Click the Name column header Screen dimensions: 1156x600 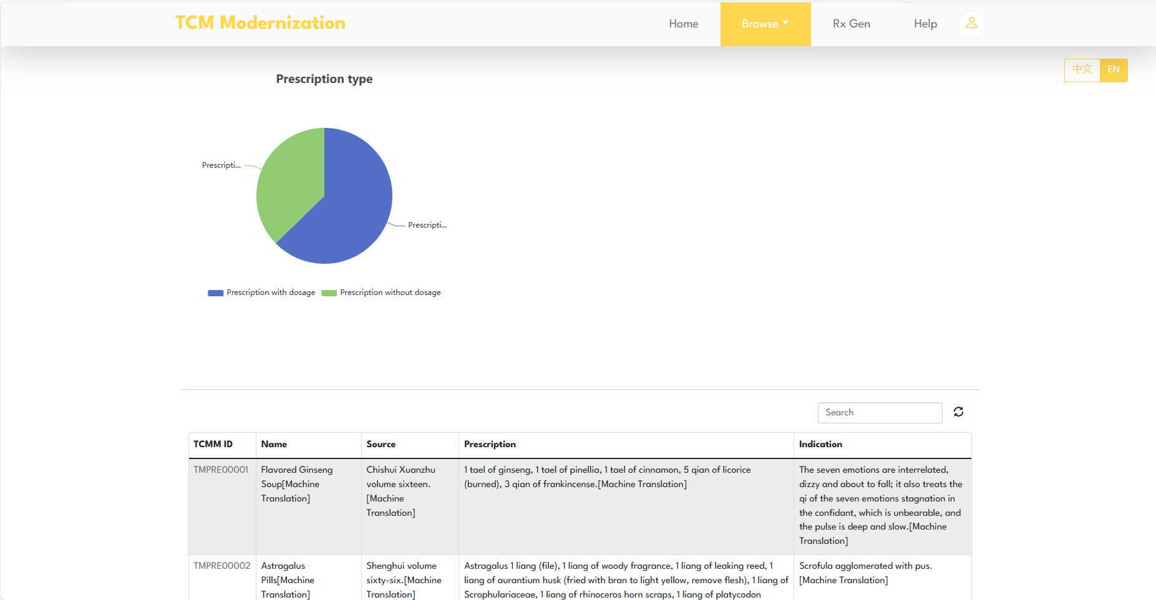[x=274, y=444]
